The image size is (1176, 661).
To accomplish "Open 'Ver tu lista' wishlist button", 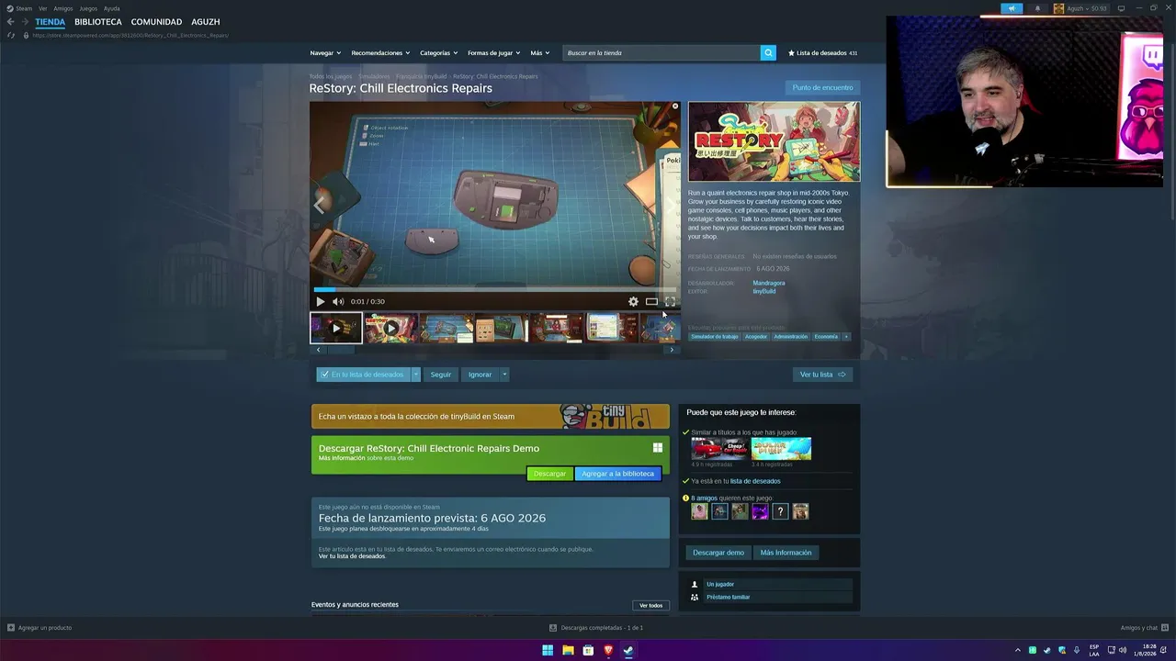I will pos(822,375).
